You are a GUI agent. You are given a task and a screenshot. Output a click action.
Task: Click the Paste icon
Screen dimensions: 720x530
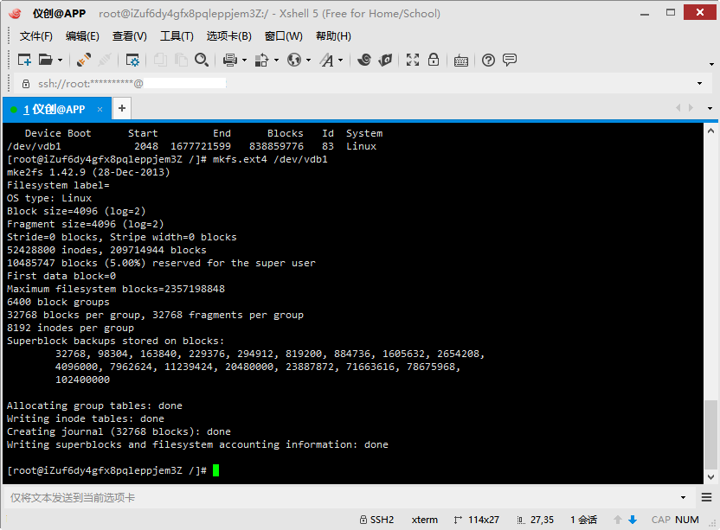(182, 60)
